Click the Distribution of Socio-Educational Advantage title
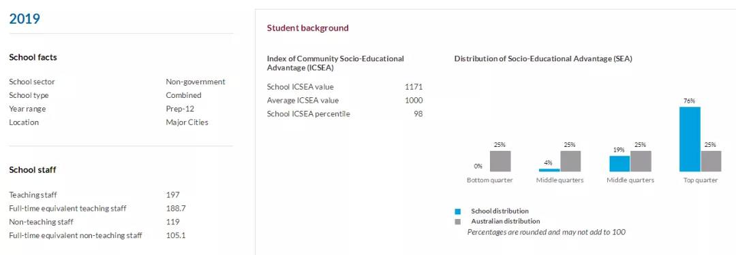 click(543, 59)
